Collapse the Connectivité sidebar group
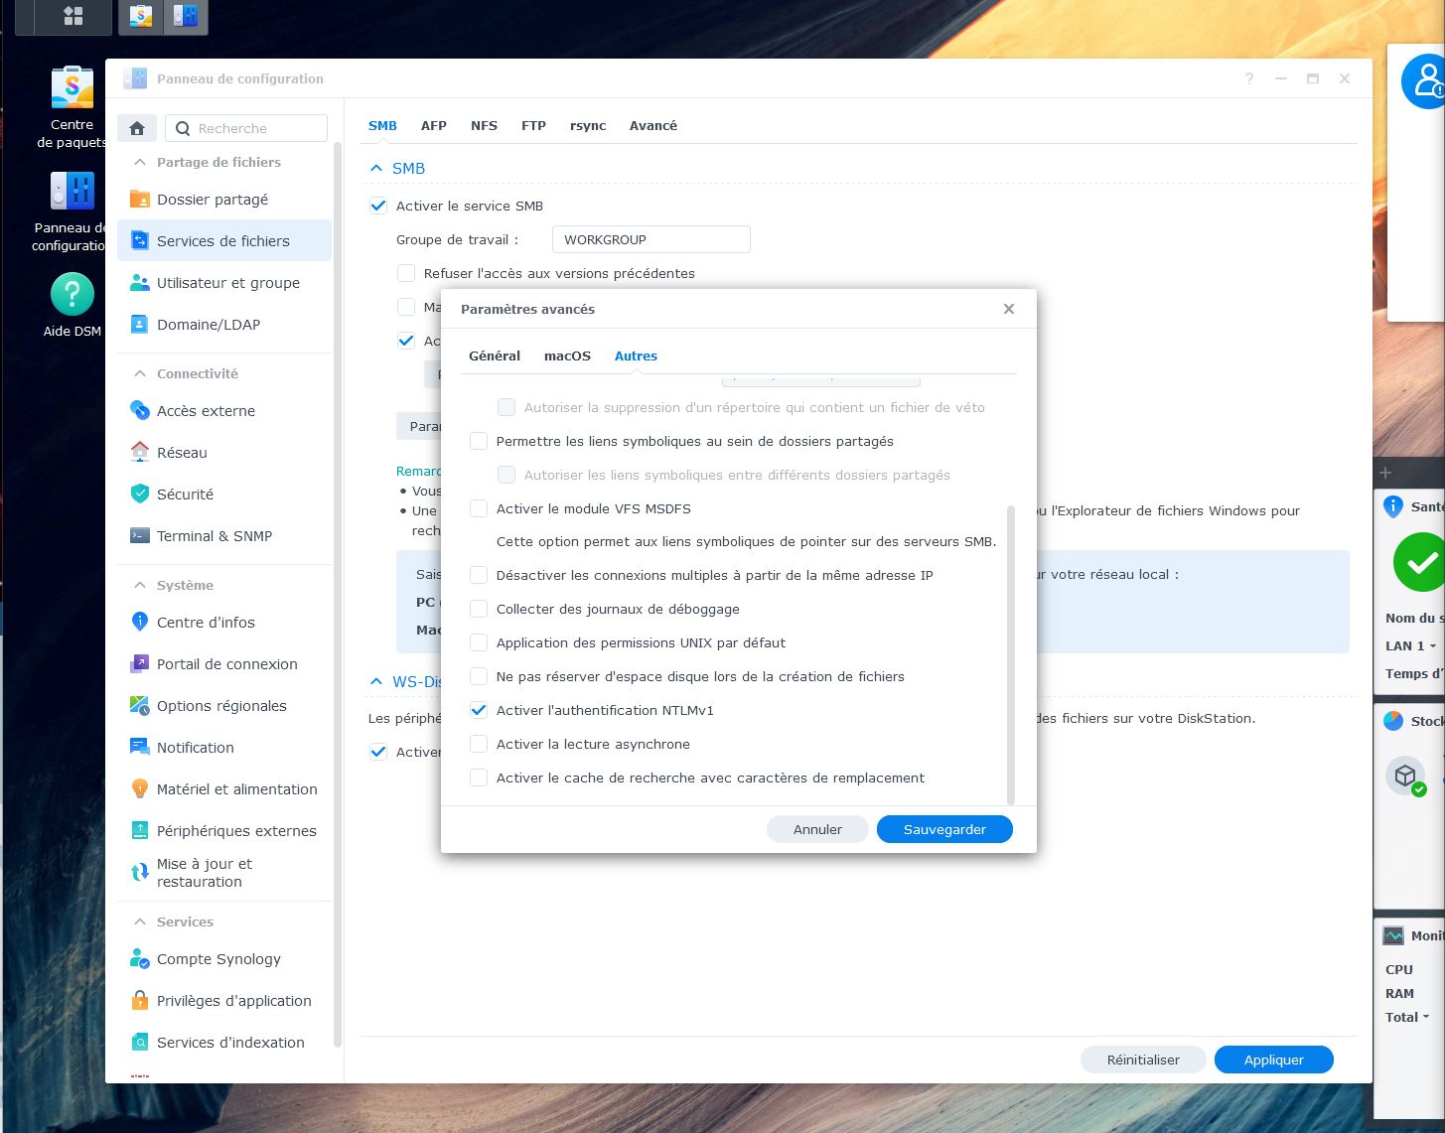The height and width of the screenshot is (1133, 1445). point(140,373)
